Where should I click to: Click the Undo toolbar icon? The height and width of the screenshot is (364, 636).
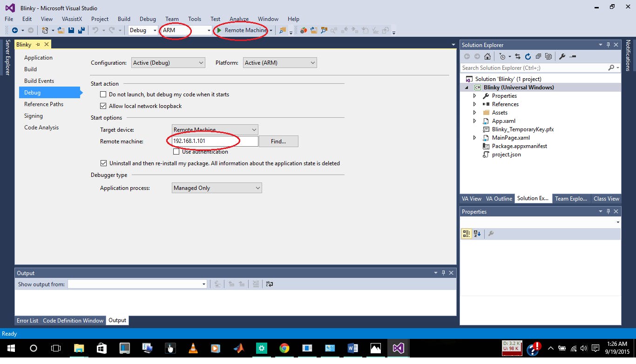[x=95, y=30]
